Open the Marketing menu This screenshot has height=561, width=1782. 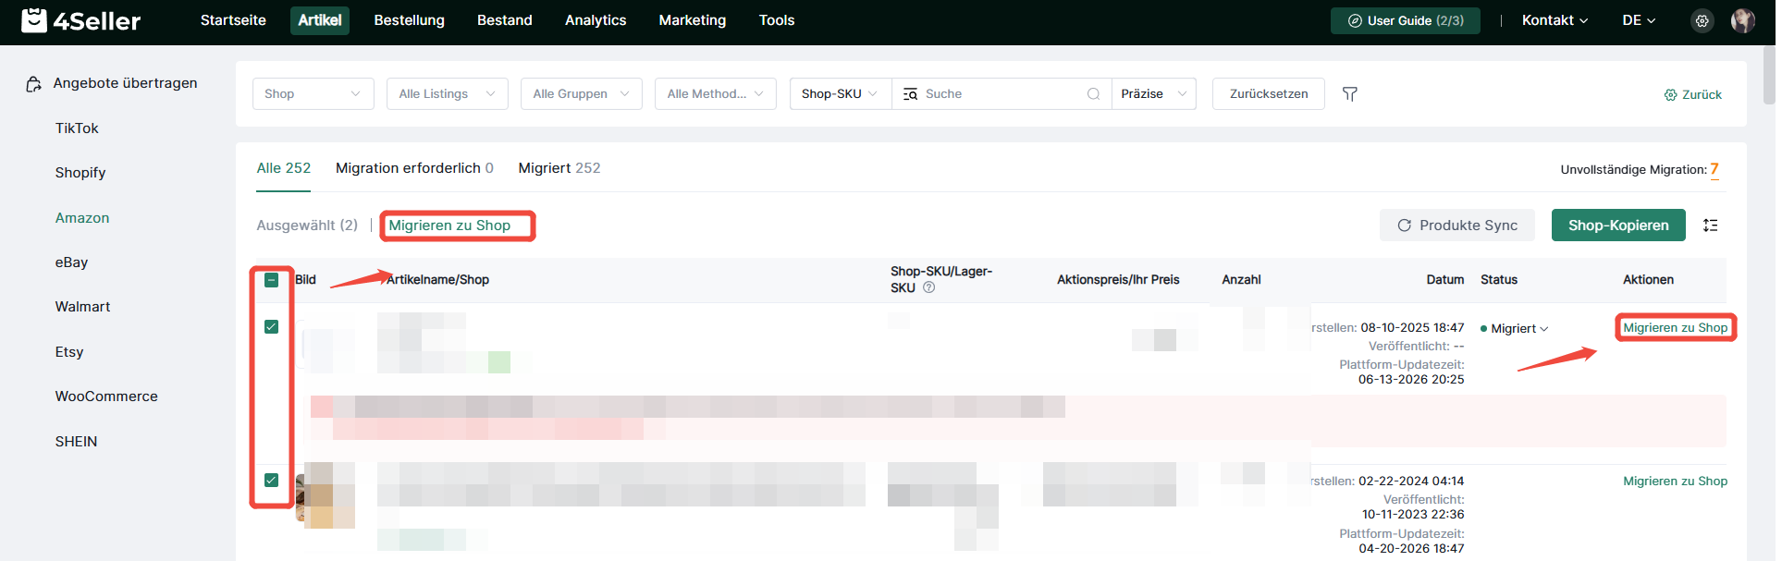pyautogui.click(x=692, y=20)
